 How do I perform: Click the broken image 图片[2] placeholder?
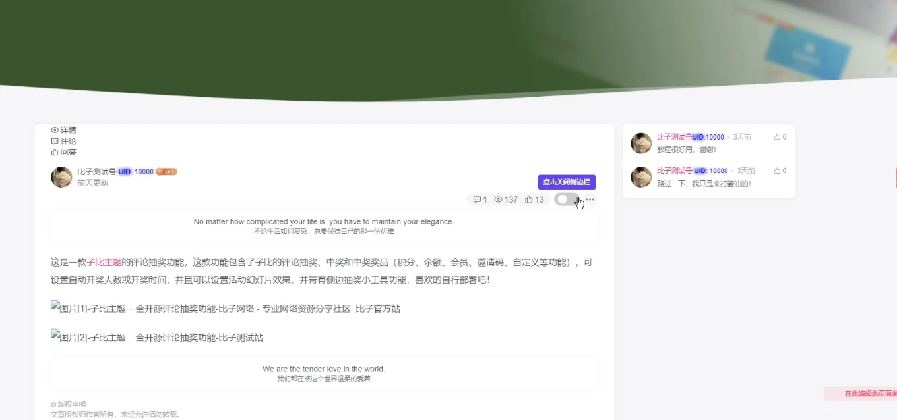(157, 337)
